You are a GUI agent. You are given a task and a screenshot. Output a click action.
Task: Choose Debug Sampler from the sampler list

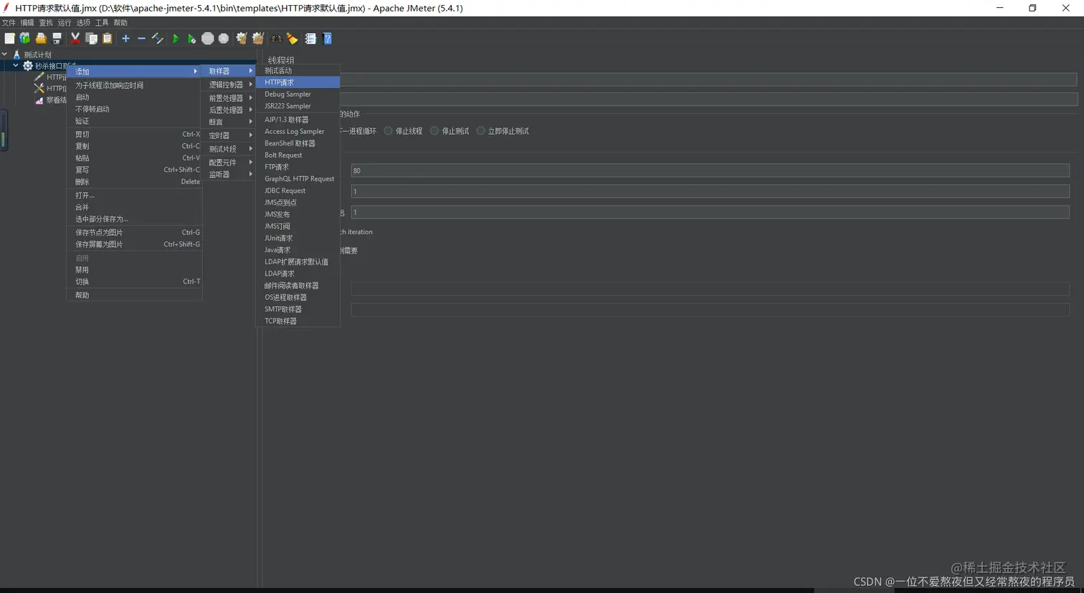(x=298, y=95)
